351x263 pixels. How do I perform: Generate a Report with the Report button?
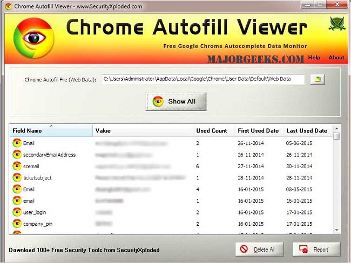(316, 250)
